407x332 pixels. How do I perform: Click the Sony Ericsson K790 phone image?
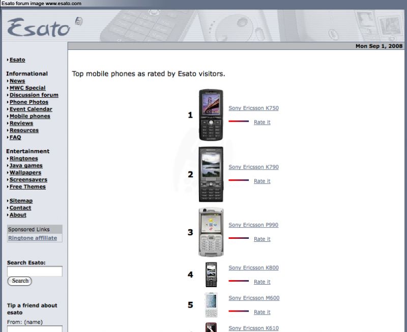(x=211, y=174)
